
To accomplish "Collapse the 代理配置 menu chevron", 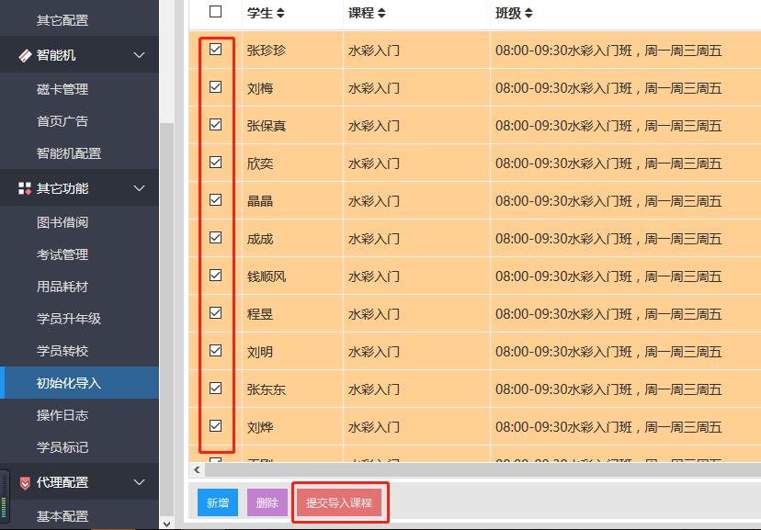I will coord(140,483).
